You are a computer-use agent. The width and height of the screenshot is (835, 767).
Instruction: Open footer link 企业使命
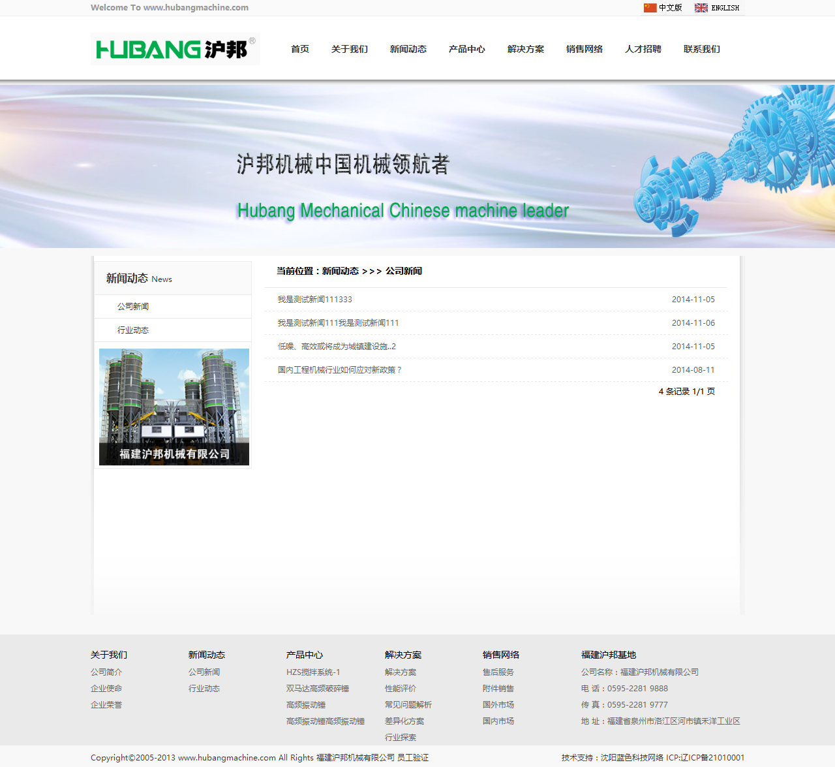click(106, 689)
